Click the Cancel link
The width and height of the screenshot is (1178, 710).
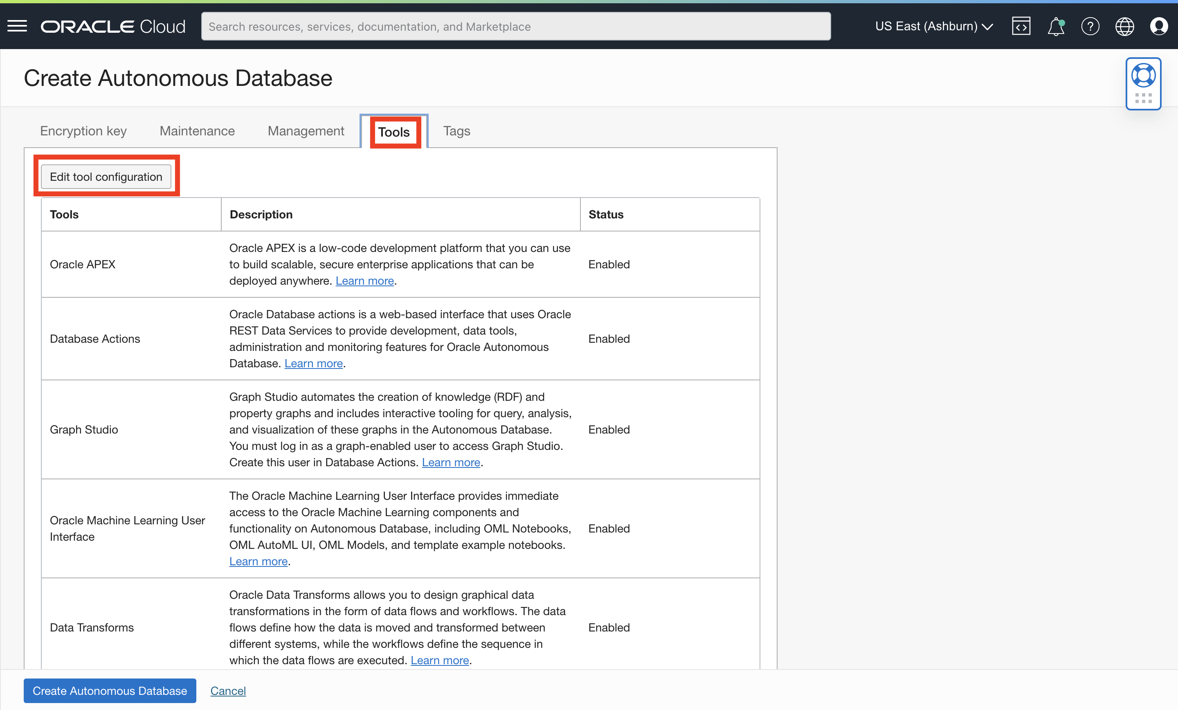click(x=228, y=690)
